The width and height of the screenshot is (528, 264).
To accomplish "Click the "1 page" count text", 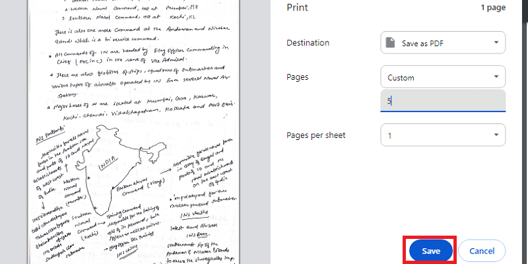I will click(493, 7).
